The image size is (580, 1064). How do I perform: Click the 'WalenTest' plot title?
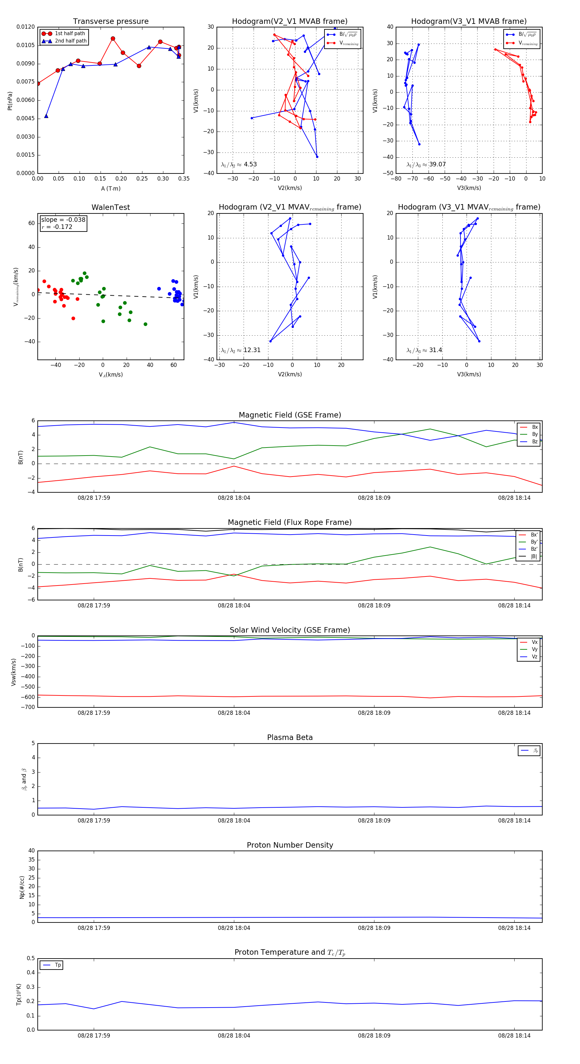[x=111, y=207]
